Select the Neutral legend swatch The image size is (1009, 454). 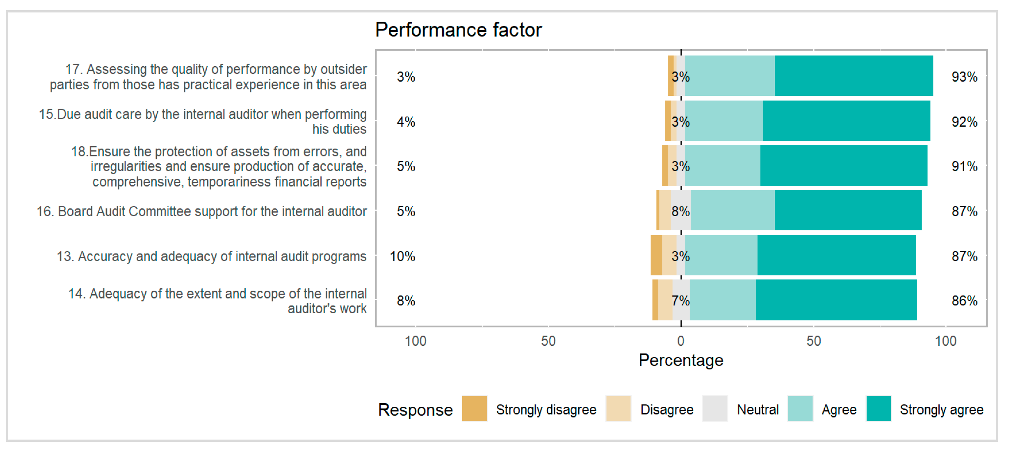pyautogui.click(x=715, y=409)
